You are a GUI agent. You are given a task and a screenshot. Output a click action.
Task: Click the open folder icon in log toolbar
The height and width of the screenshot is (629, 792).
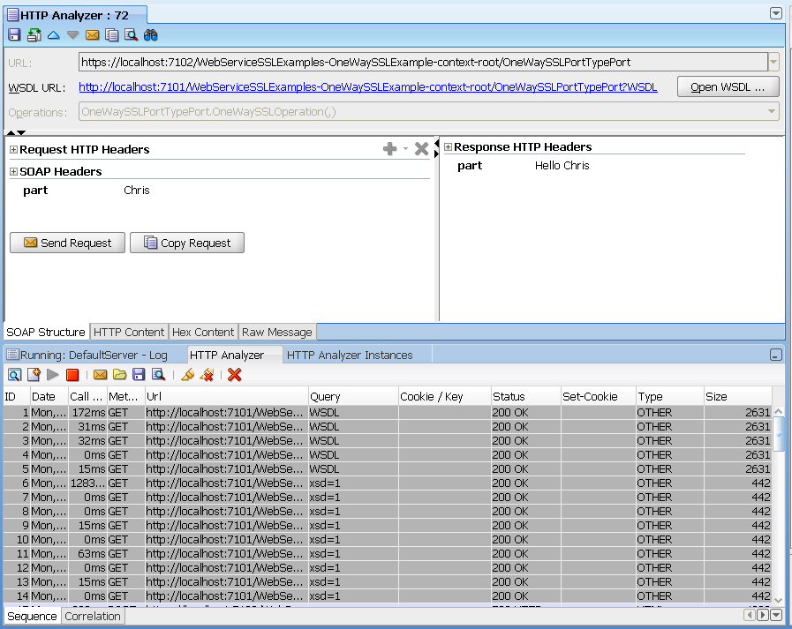click(x=120, y=375)
